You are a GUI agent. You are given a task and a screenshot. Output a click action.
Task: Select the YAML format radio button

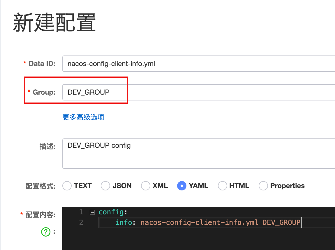tap(181, 186)
